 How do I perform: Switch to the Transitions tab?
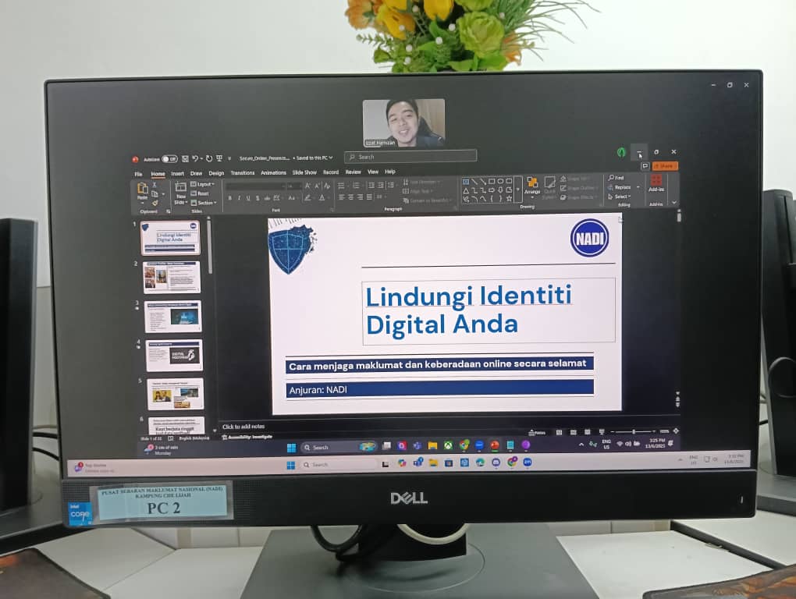point(243,173)
